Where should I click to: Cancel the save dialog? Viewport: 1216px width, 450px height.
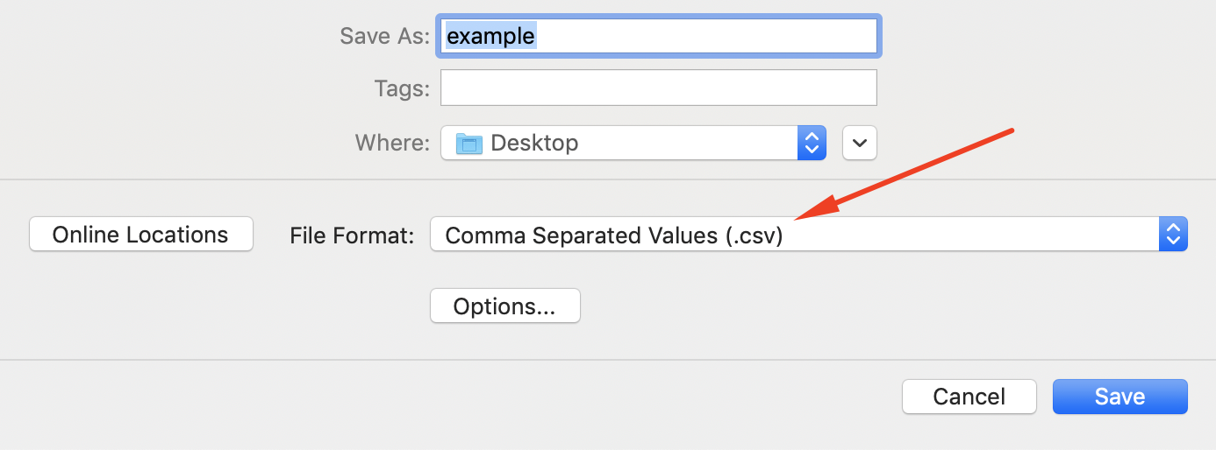[969, 397]
